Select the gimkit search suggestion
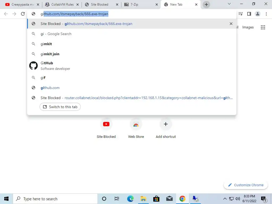Screen dimensions: 272x204 132,44
